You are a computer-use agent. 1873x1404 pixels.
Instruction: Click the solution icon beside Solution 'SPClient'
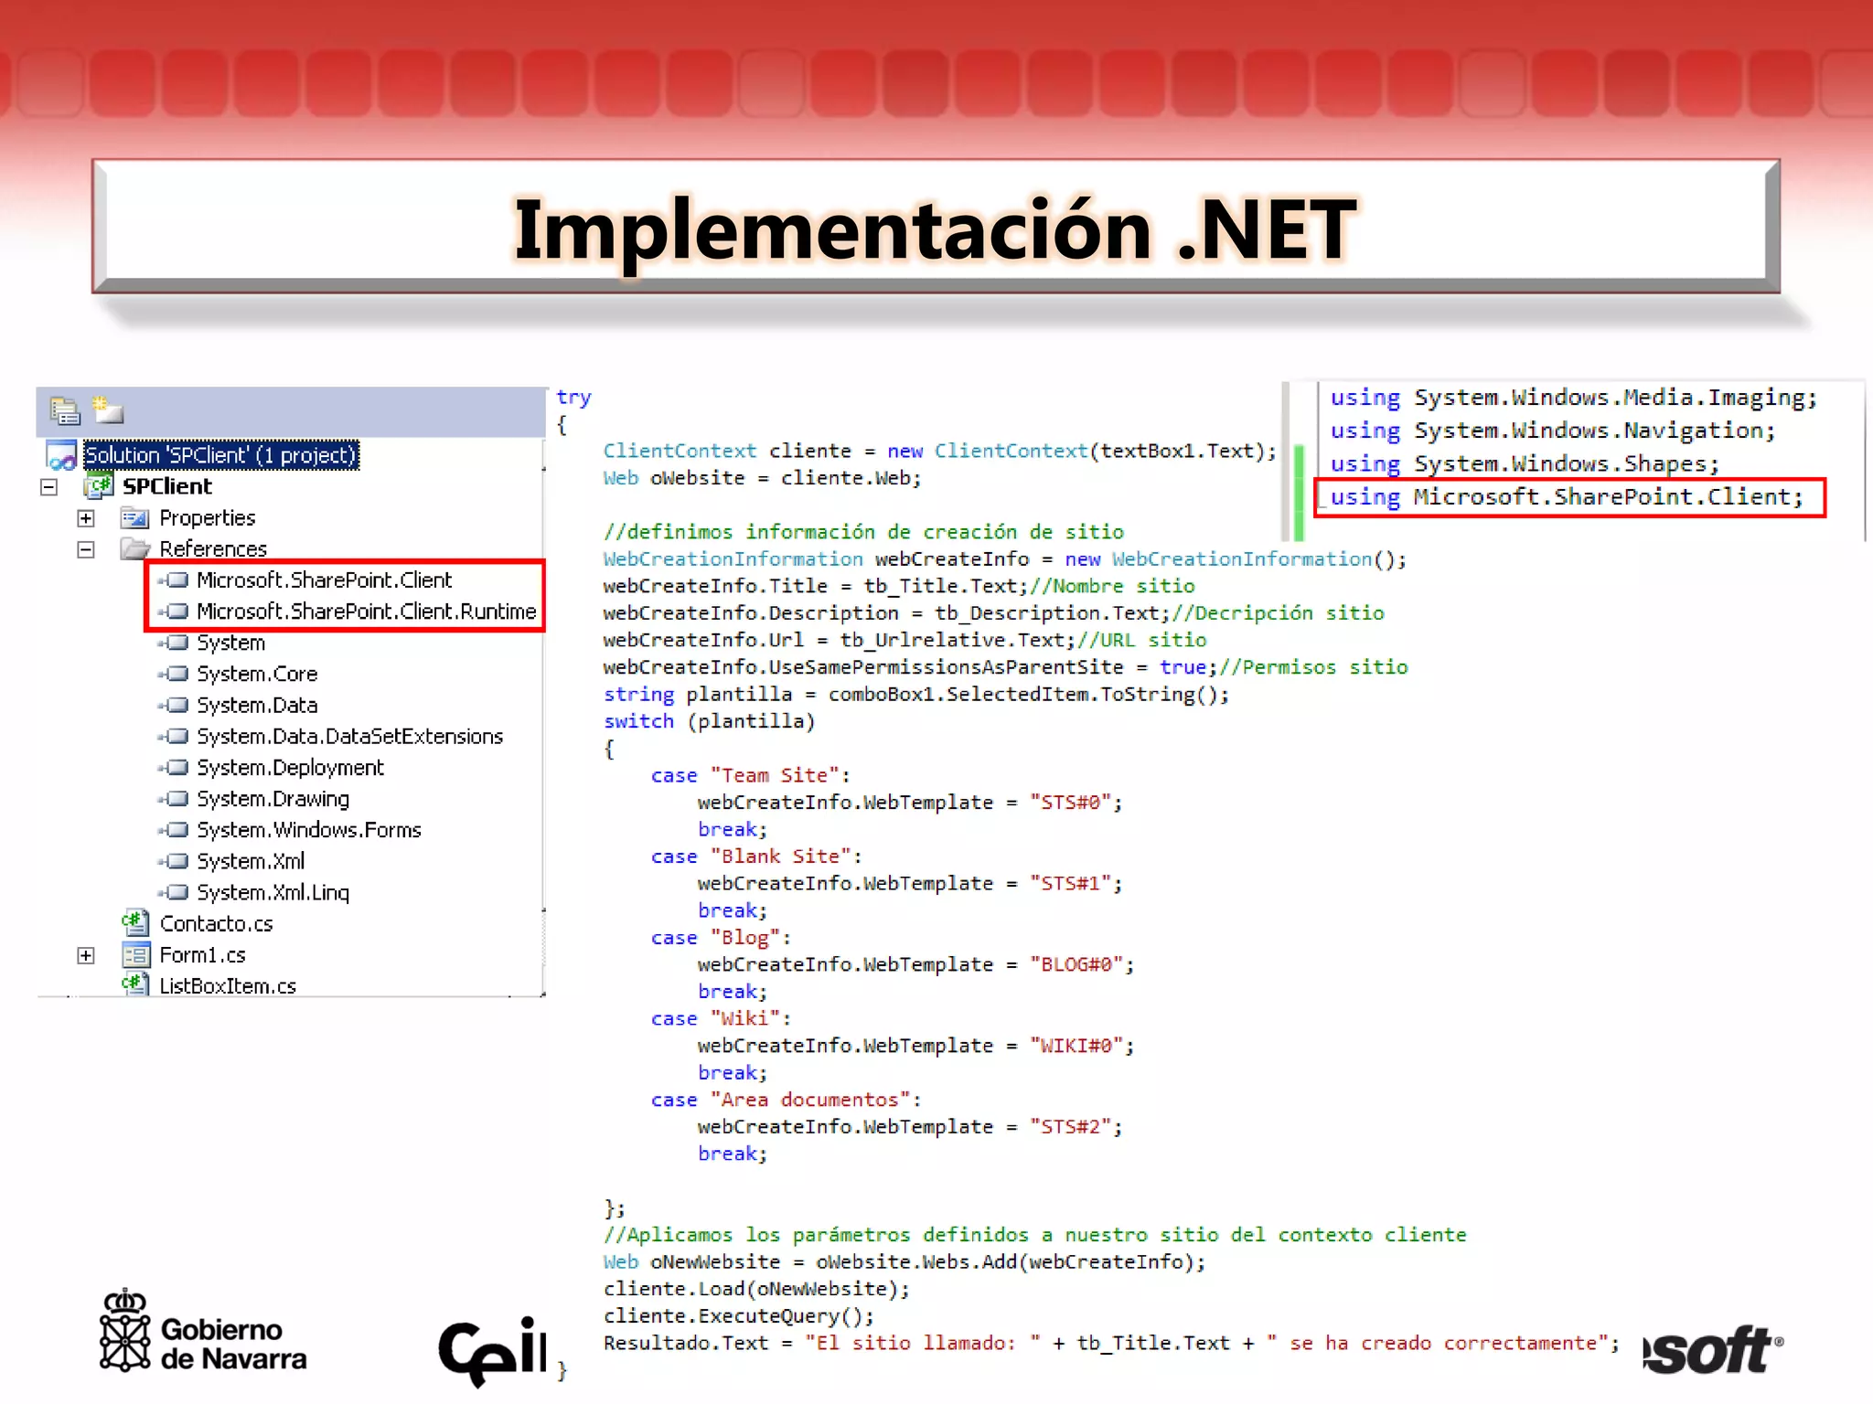(62, 455)
